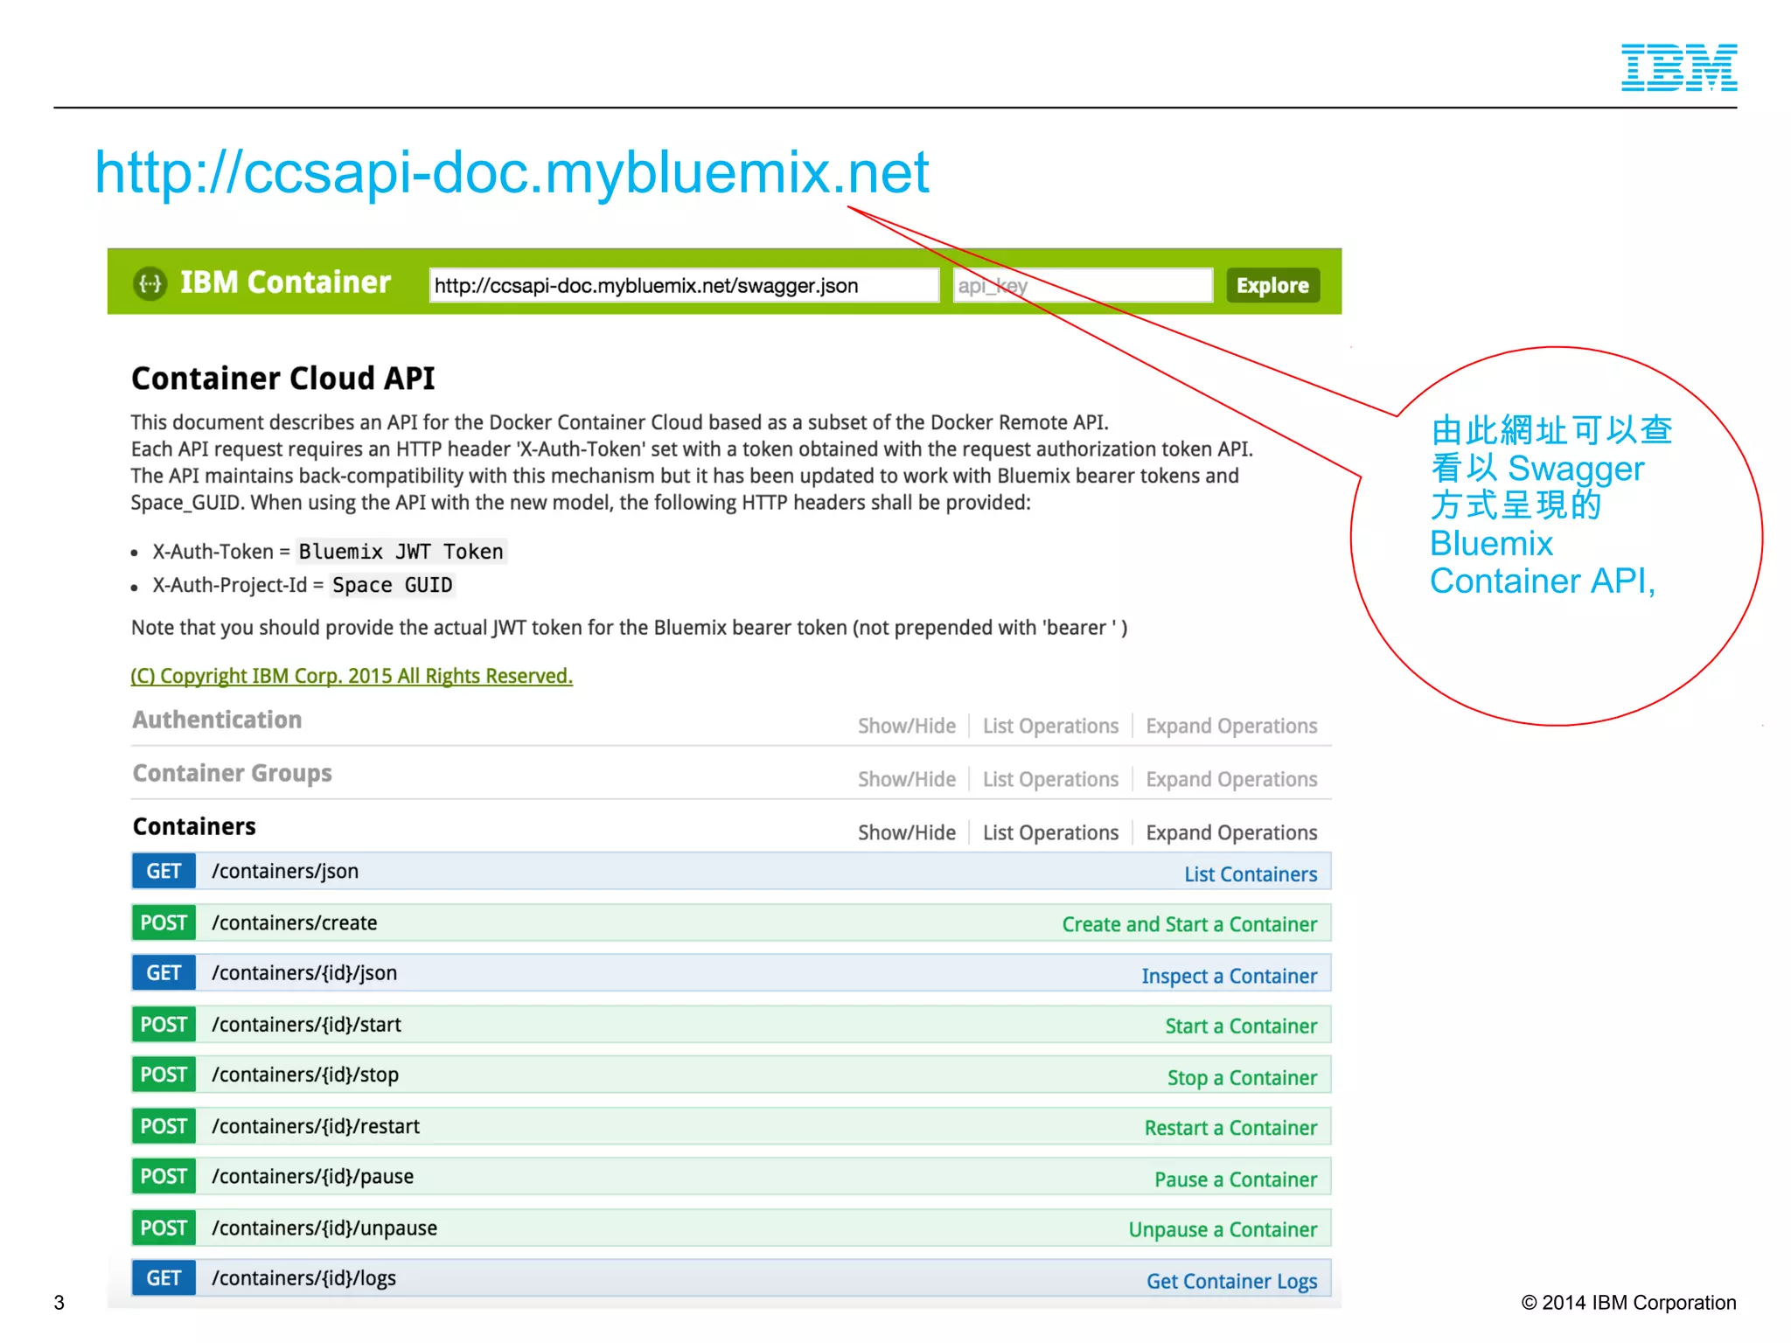The width and height of the screenshot is (1791, 1343).
Task: Click the IBM logo in the corner
Action: 1679,67
